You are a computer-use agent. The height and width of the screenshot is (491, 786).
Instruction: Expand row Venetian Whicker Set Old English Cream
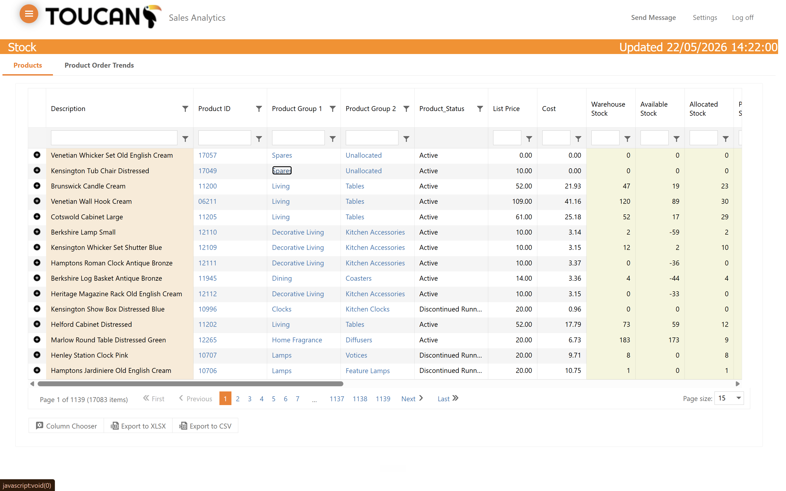pos(37,155)
